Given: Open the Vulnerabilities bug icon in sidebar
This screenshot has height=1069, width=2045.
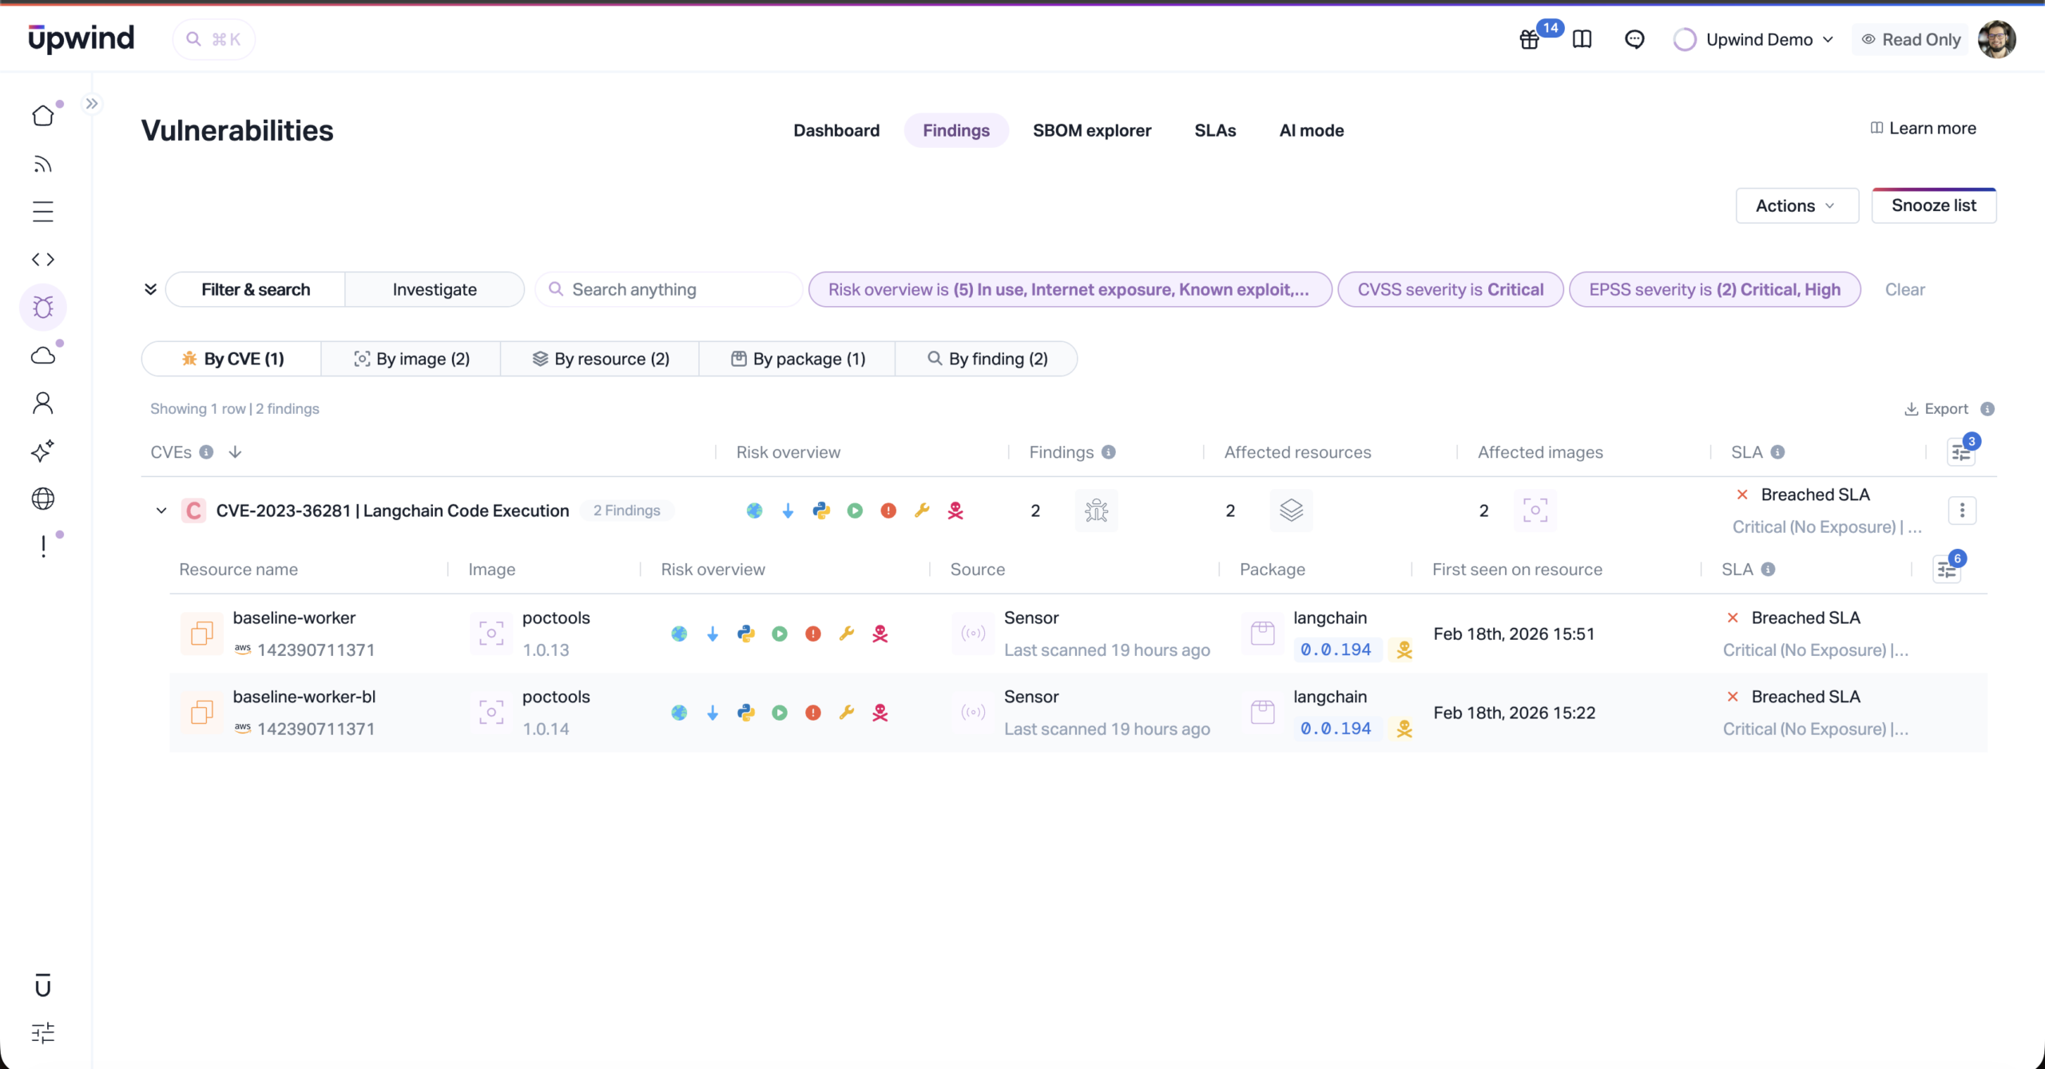Looking at the screenshot, I should pyautogui.click(x=43, y=308).
